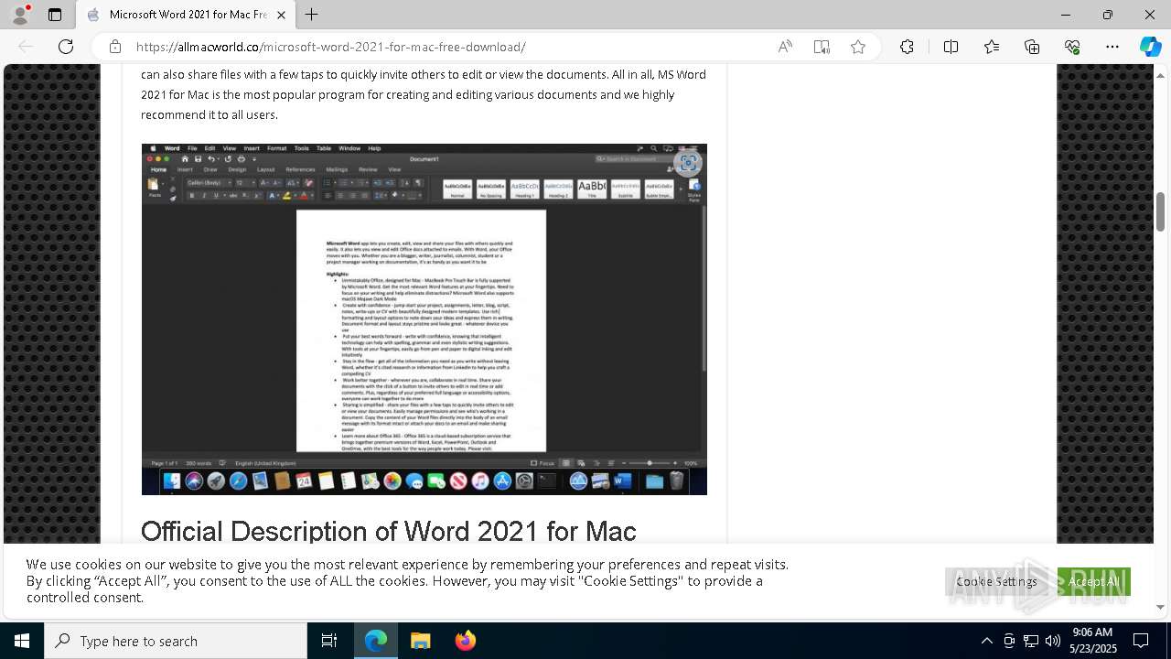
Task: Open the Extensions puzzle icon
Action: tap(907, 47)
